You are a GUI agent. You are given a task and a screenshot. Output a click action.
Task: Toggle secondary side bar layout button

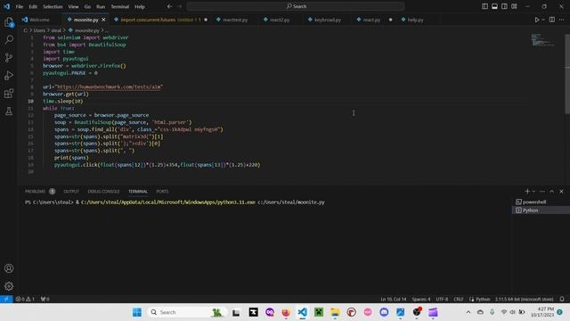pyautogui.click(x=504, y=6)
